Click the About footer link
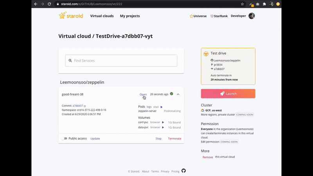The width and height of the screenshot is (313, 176). point(146,171)
